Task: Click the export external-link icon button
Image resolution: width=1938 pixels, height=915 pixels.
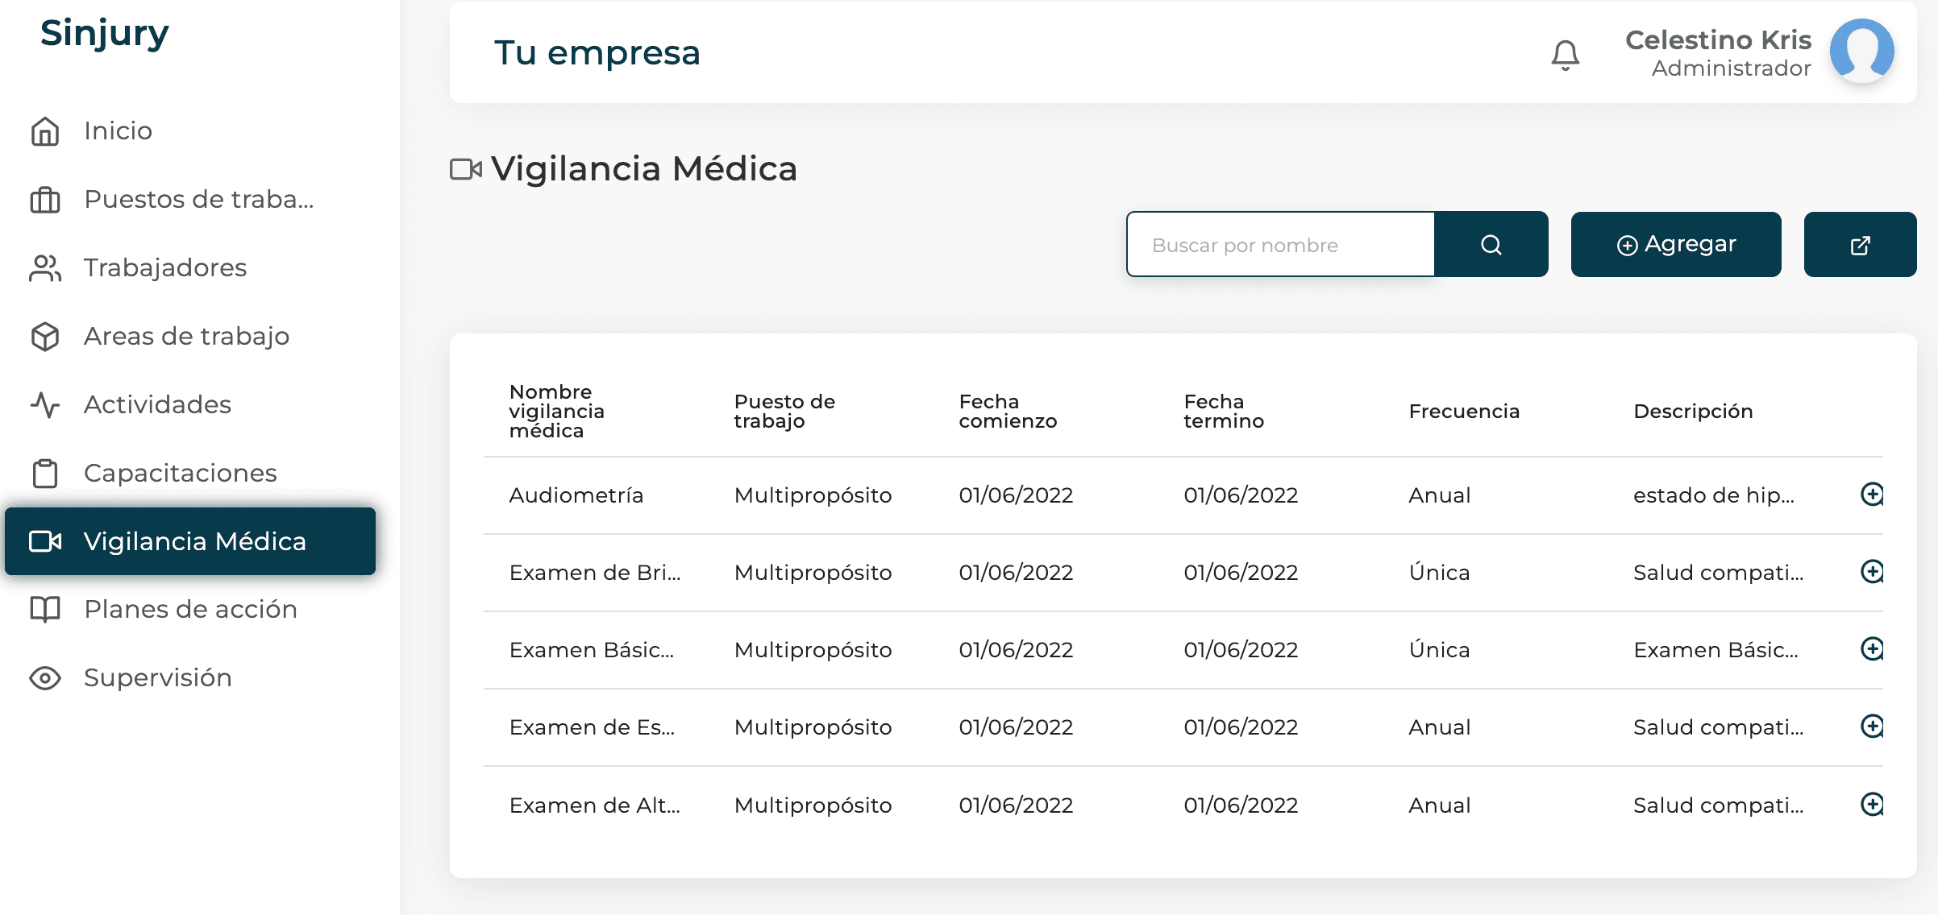Action: tap(1860, 245)
